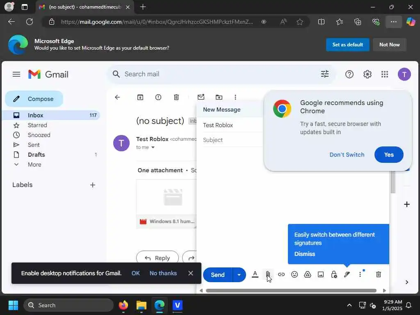Open File Explorer from taskbar
Image resolution: width=420 pixels, height=315 pixels.
pyautogui.click(x=141, y=305)
